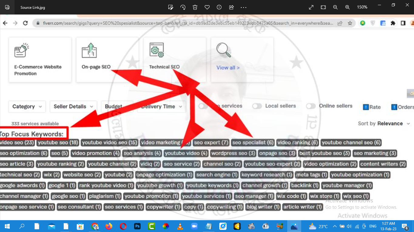Rotate the photo with the rotate icon
This screenshot has width=414, height=232.
(183, 7)
